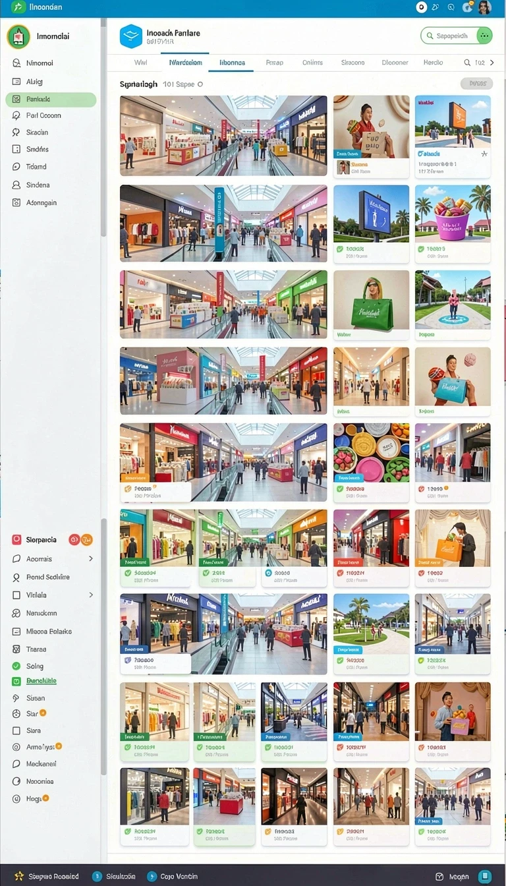The width and height of the screenshot is (506, 886).
Task: Switch to the Nardsciom tab
Action: point(185,63)
